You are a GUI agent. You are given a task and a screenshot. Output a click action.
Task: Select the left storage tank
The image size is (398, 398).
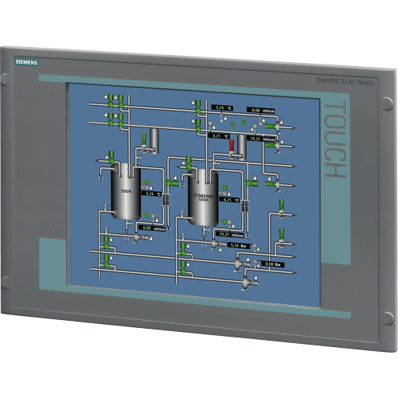(x=126, y=191)
